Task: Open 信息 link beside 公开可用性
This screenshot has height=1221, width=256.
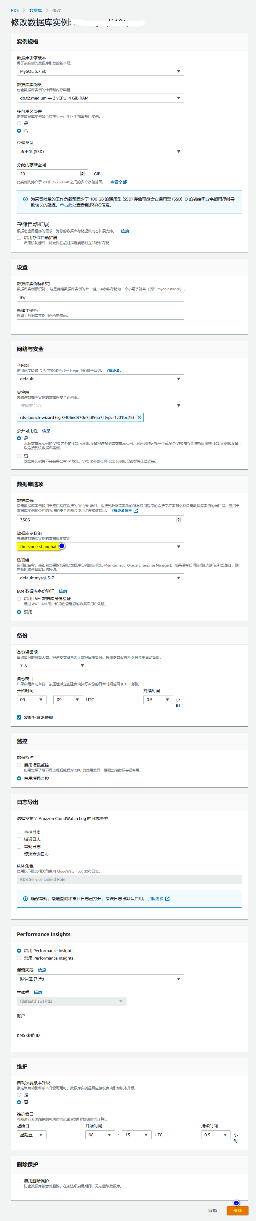Action: pyautogui.click(x=46, y=431)
